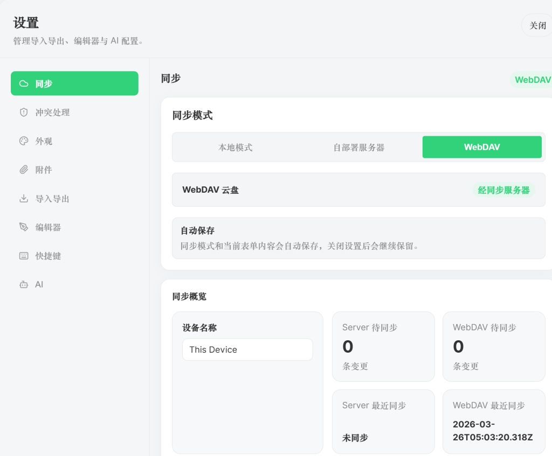552x456 pixels.
Task: Click the Server 待同步 stat card
Action: pos(383,346)
